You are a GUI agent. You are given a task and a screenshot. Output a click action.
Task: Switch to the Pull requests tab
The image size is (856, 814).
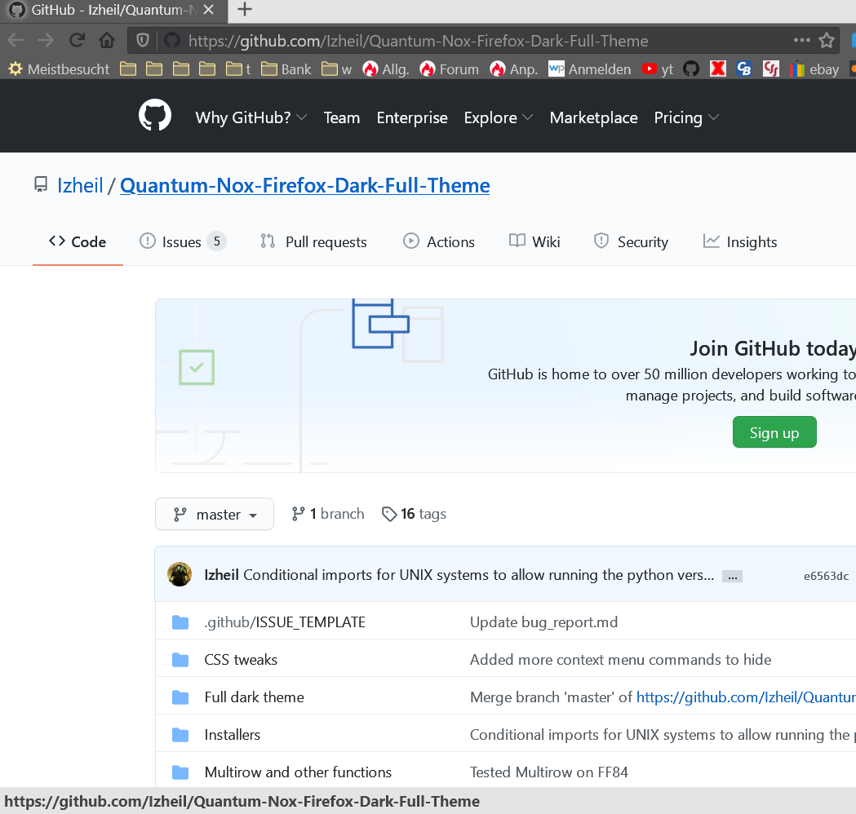[314, 241]
